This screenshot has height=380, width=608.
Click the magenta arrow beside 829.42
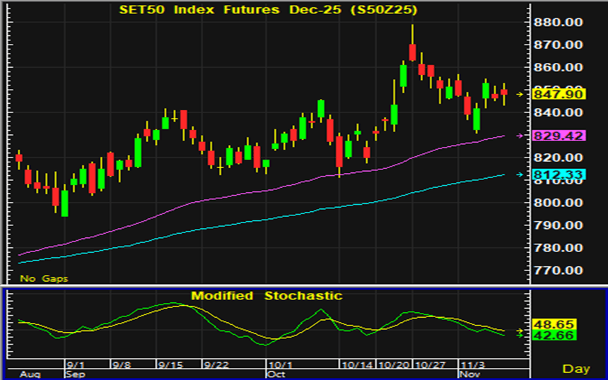[520, 135]
